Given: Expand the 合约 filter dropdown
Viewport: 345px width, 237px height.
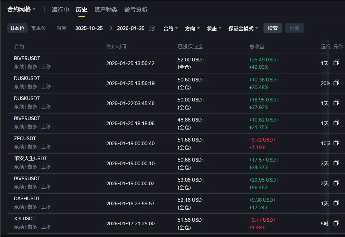Looking at the screenshot, I should point(171,28).
